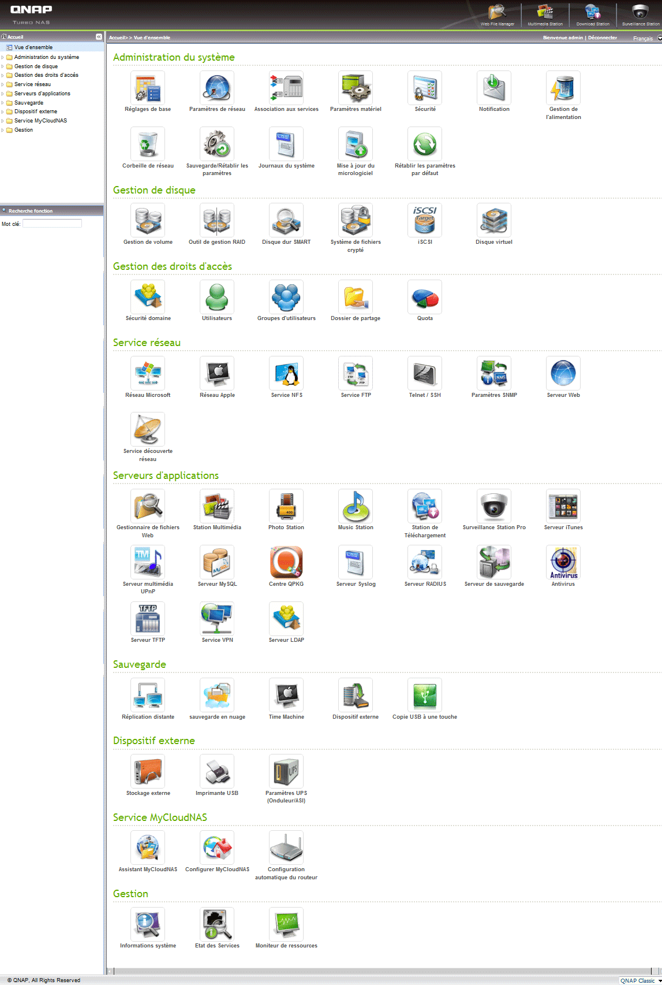The image size is (662, 985).
Task: Expand Sauvegarde tree node
Action: (x=3, y=103)
